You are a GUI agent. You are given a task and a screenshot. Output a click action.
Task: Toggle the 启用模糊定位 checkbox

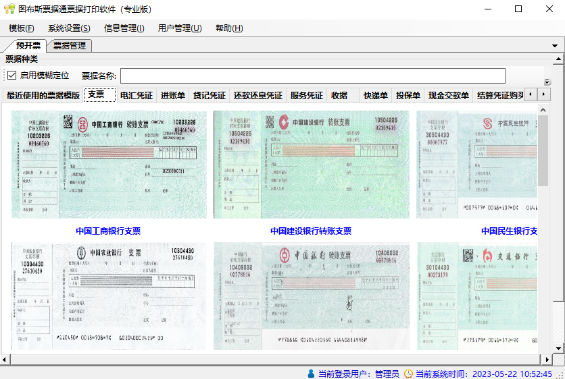pyautogui.click(x=12, y=75)
